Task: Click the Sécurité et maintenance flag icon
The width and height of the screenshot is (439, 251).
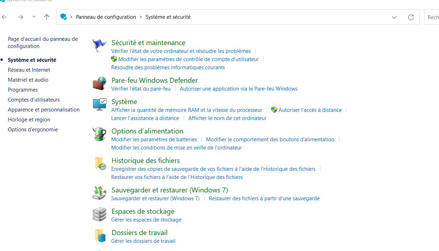Action: 99,45
